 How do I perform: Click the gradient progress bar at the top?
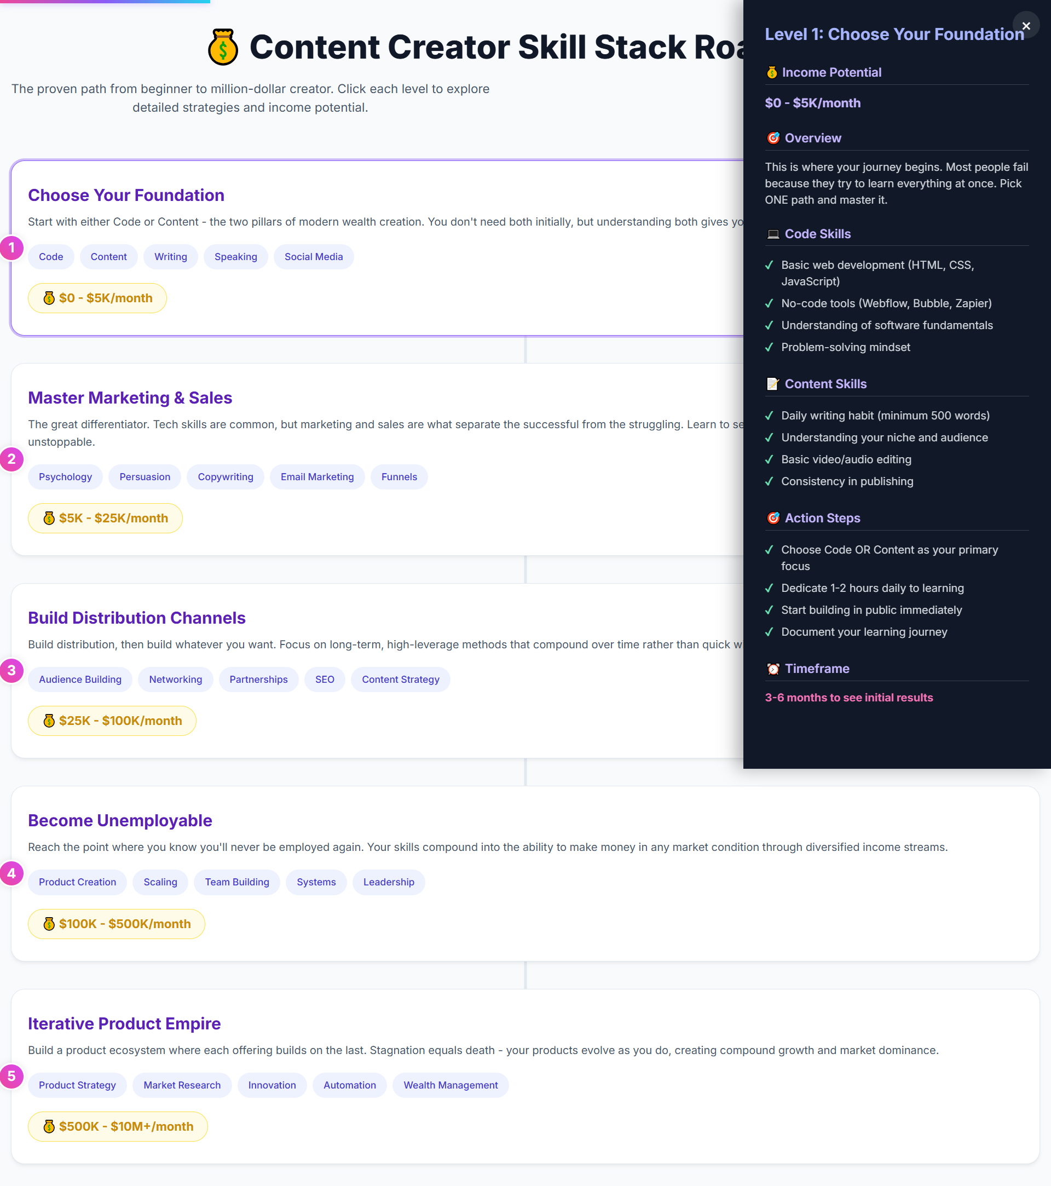pos(105,2)
